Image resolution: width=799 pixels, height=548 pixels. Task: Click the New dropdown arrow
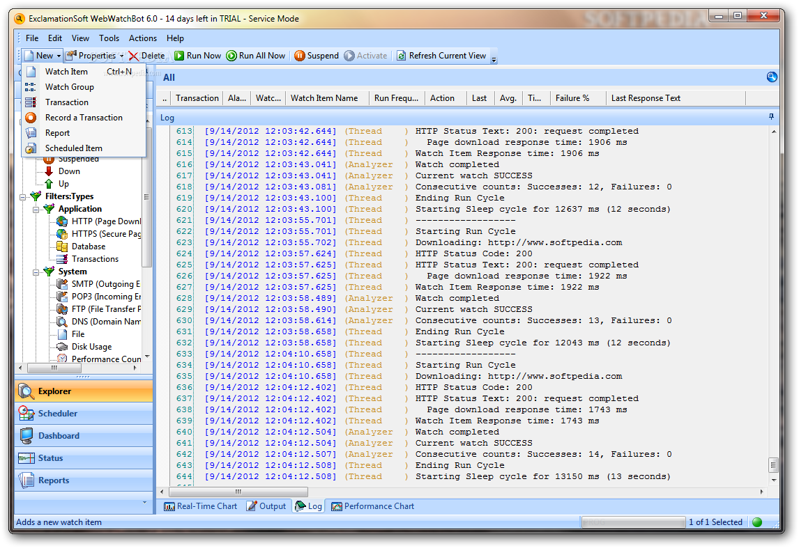click(59, 56)
